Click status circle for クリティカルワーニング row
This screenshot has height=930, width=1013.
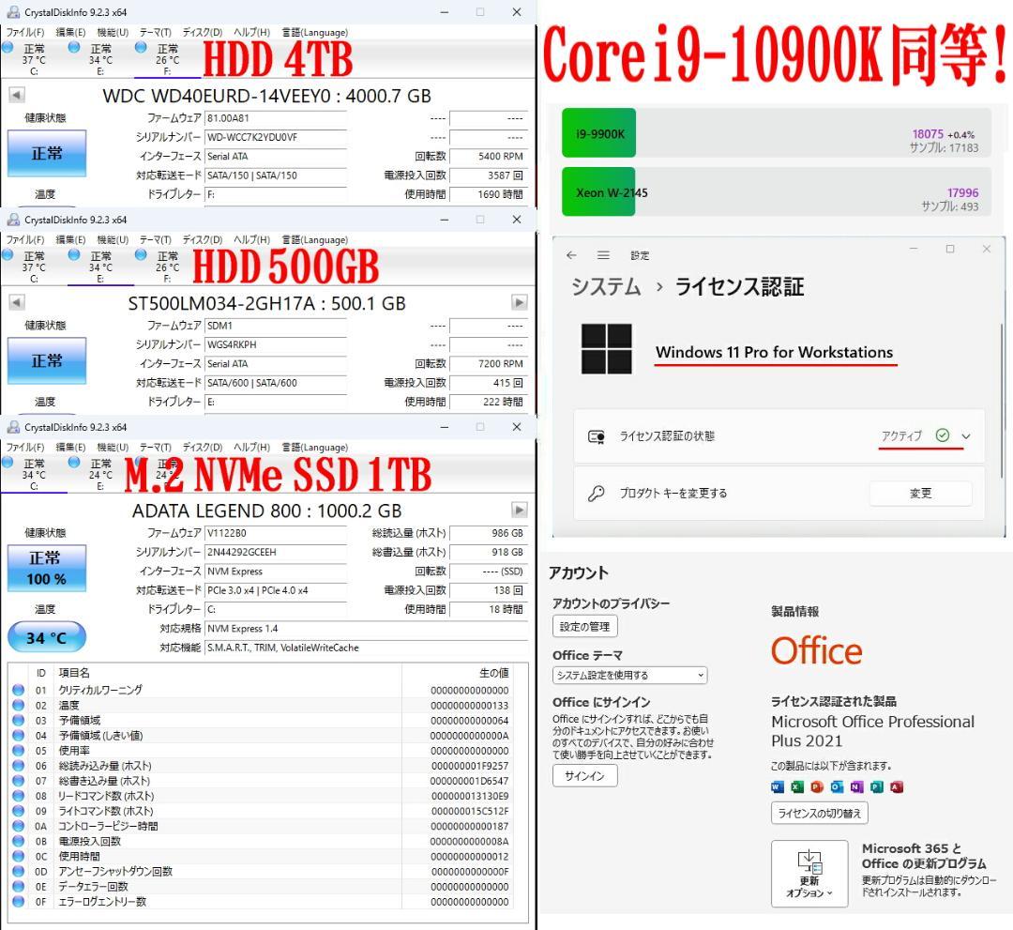(18, 690)
